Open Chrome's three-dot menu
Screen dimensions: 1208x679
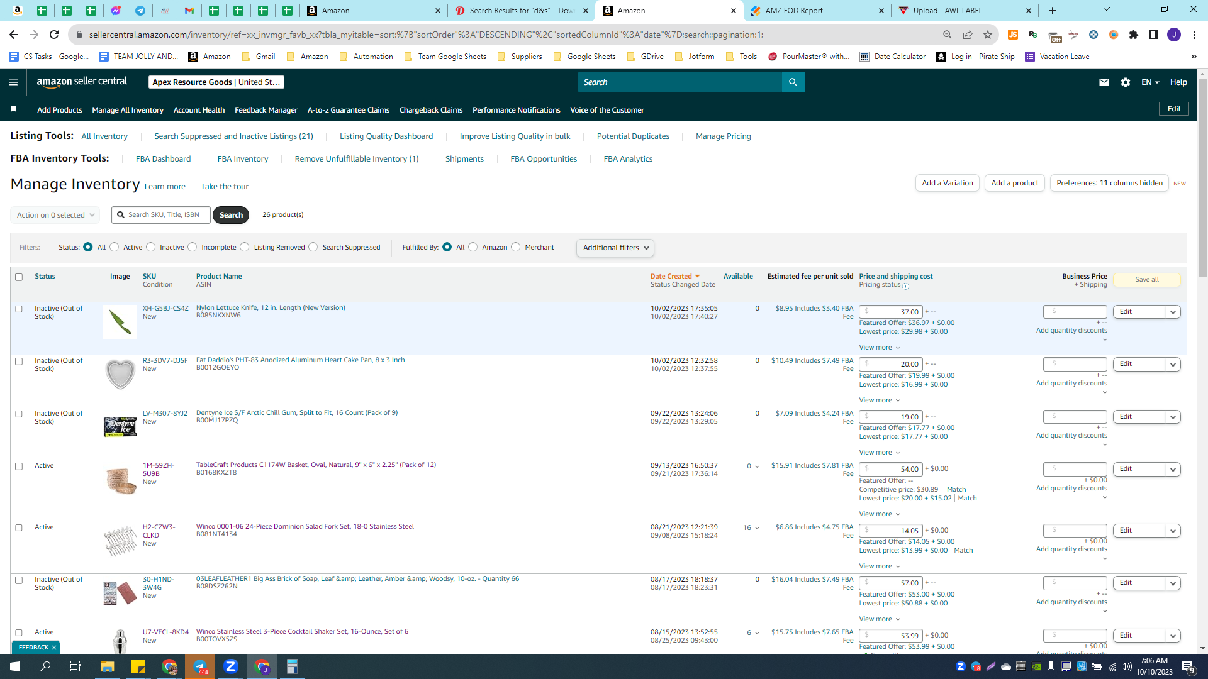(1194, 35)
